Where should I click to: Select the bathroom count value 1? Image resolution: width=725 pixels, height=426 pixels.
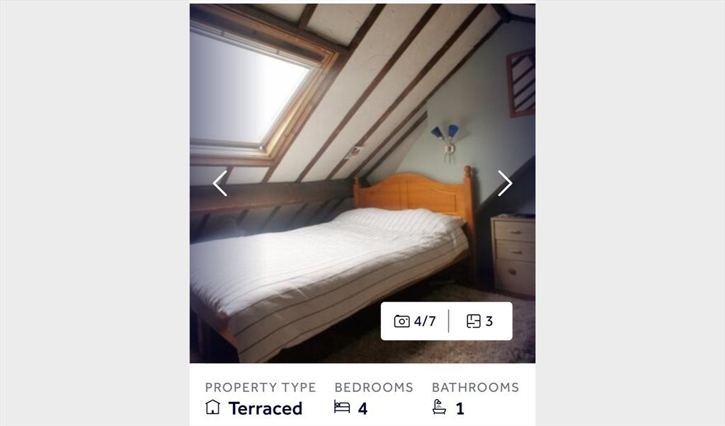(460, 408)
